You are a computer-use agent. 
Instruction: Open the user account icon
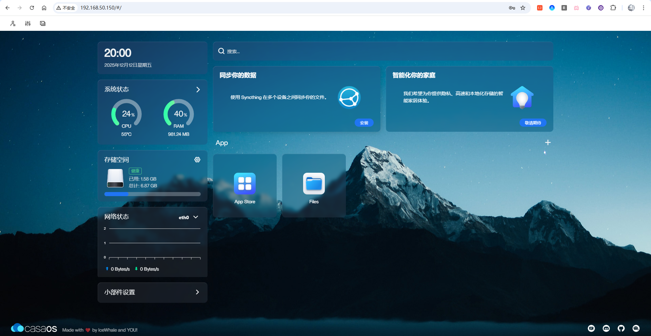(x=13, y=23)
